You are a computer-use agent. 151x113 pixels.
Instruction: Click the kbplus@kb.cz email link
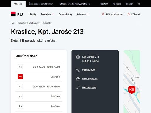(90, 79)
